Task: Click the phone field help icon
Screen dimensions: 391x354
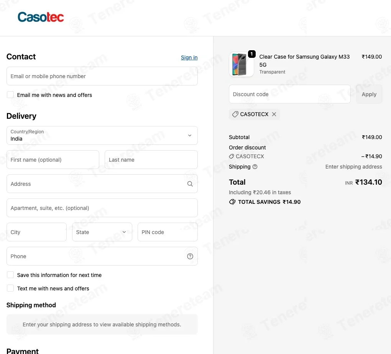Action: click(190, 256)
